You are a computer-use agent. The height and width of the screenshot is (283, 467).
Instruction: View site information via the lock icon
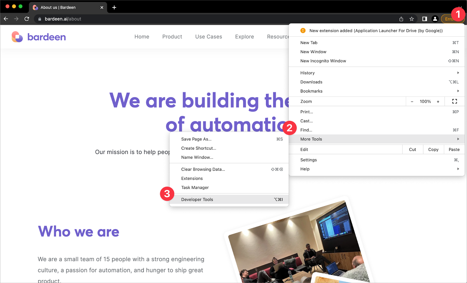tap(39, 19)
